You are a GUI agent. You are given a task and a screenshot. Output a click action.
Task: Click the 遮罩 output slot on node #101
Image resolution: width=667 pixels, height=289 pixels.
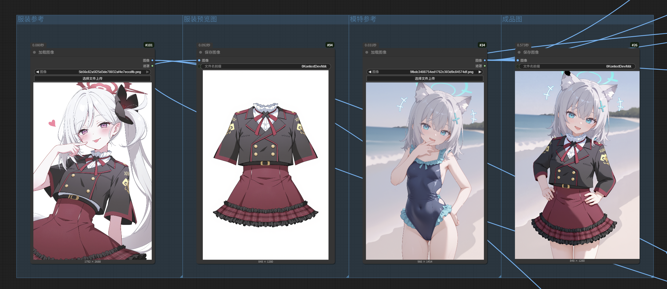point(152,66)
